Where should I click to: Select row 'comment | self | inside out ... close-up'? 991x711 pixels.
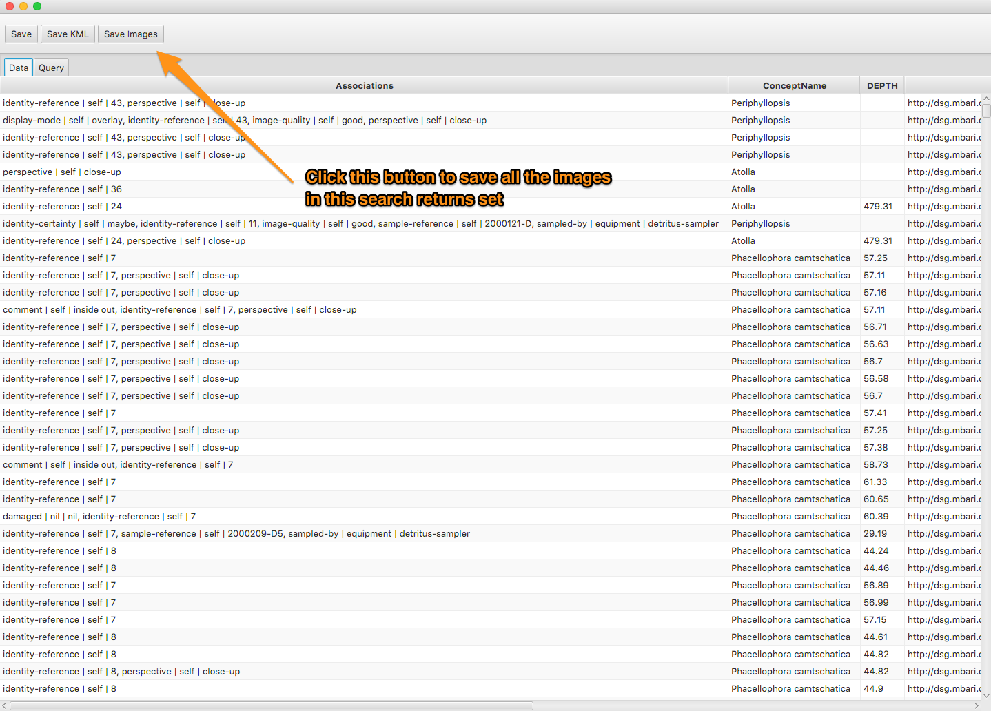[x=491, y=309]
